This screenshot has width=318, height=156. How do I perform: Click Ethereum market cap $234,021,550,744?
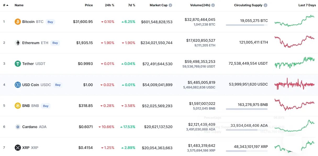[157, 43]
